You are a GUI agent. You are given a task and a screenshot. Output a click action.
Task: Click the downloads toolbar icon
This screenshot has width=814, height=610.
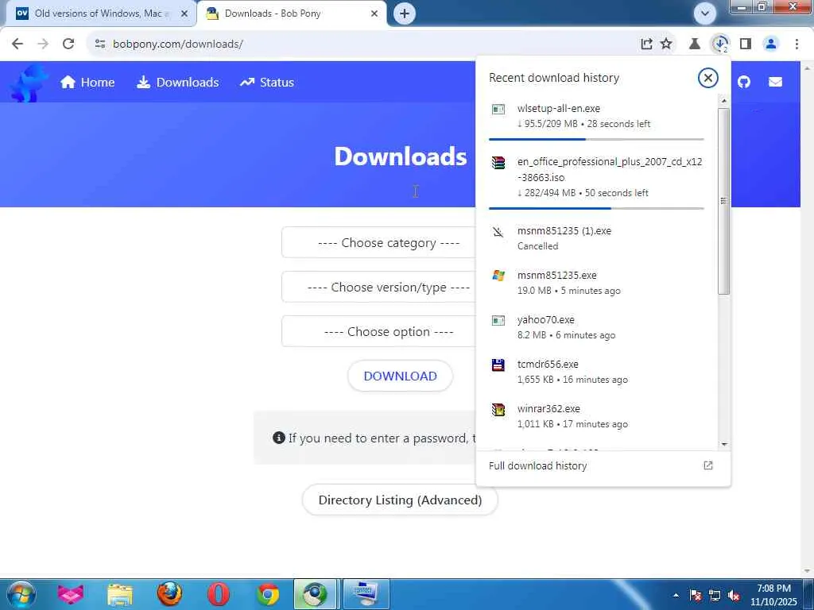(x=720, y=44)
